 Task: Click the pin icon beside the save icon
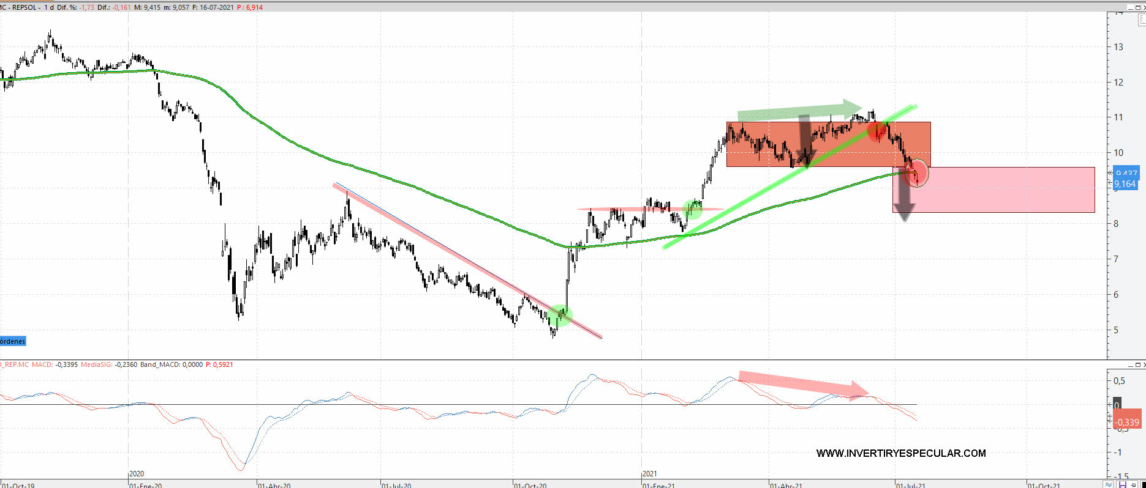coord(1133,484)
